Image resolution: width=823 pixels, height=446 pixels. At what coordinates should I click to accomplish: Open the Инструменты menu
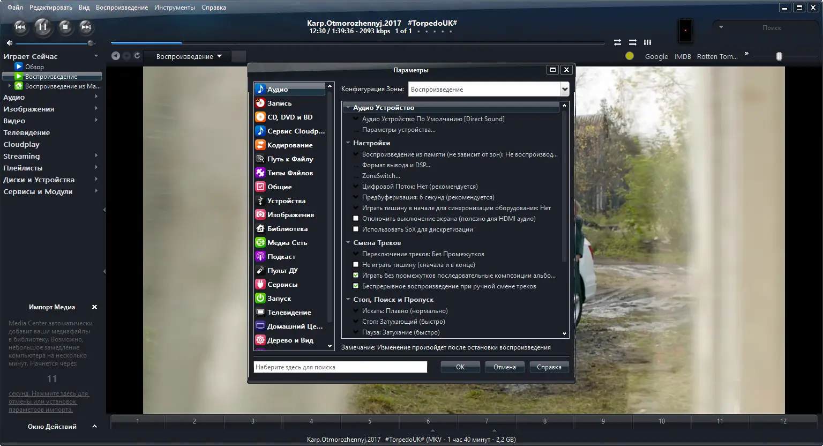tap(175, 8)
